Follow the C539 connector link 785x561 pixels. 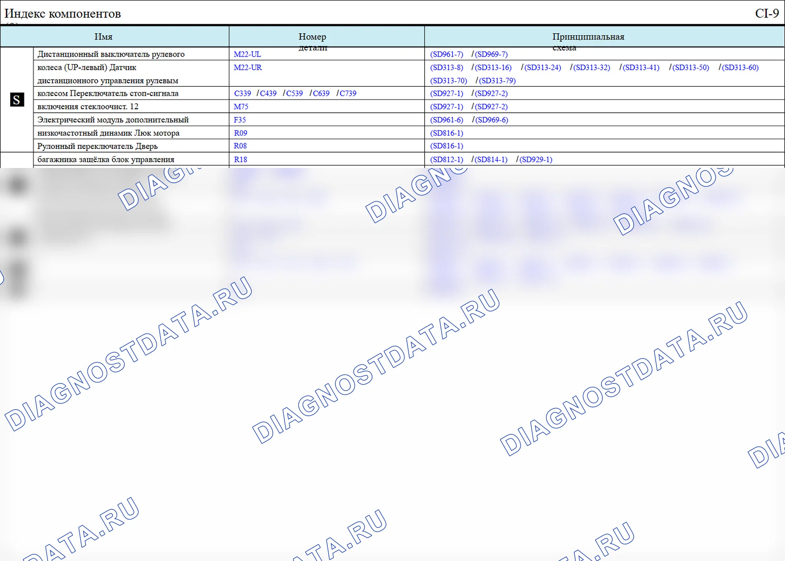coord(294,93)
